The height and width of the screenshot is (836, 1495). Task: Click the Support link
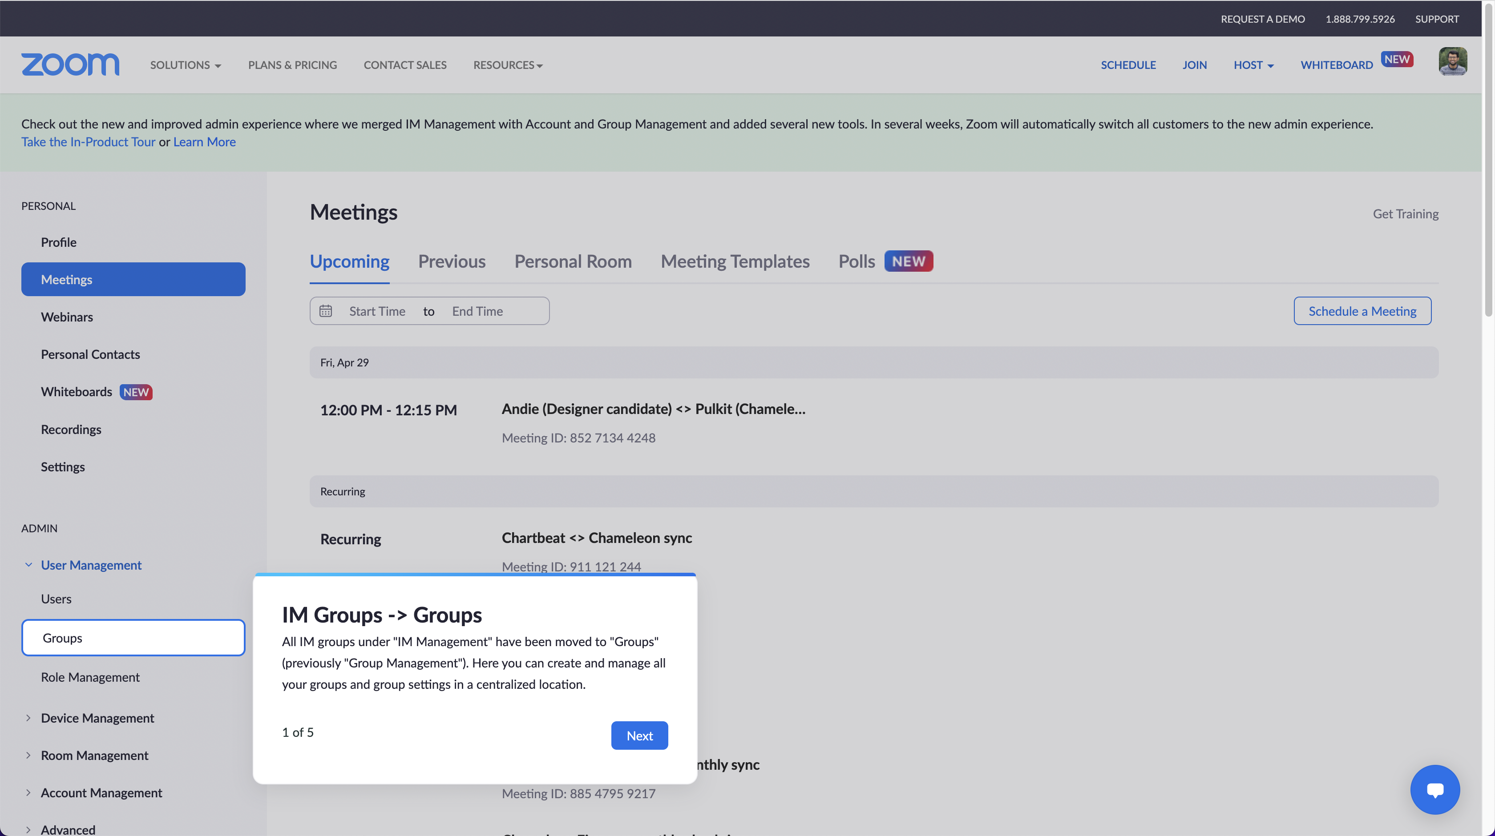click(x=1437, y=19)
